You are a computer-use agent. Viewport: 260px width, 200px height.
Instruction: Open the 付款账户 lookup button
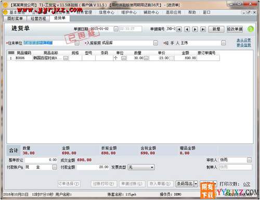click(55, 167)
